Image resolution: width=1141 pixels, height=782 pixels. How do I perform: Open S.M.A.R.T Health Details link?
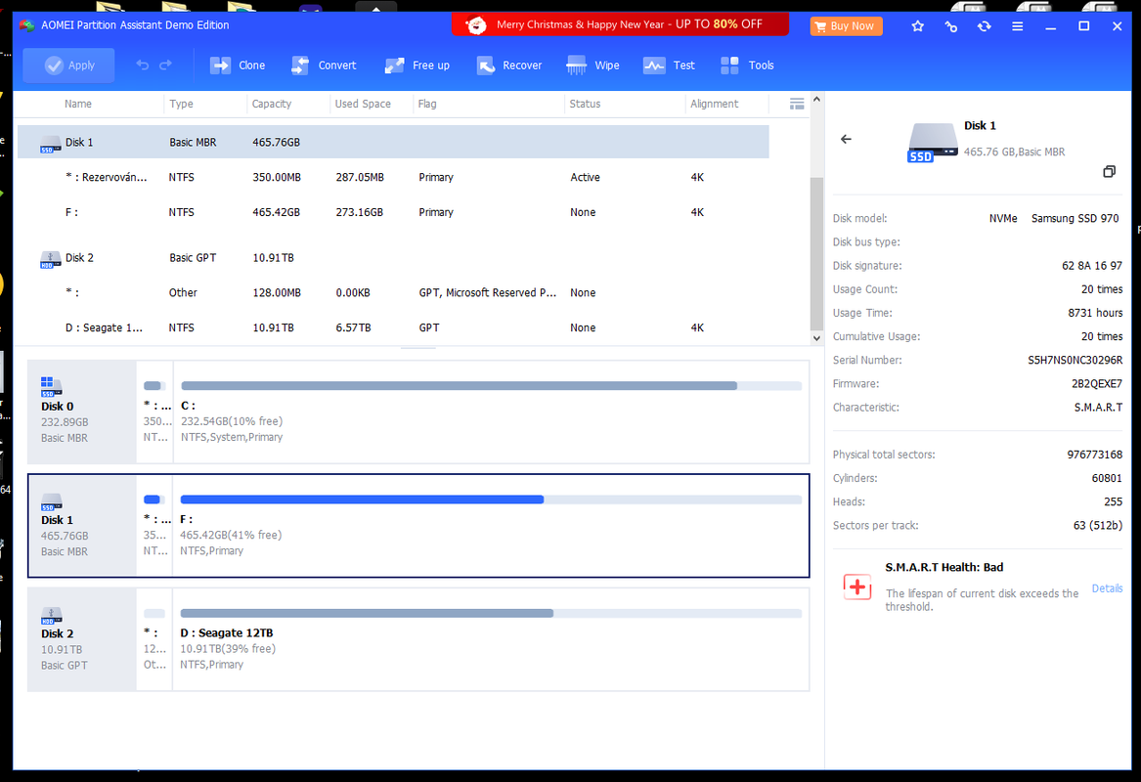coord(1107,588)
